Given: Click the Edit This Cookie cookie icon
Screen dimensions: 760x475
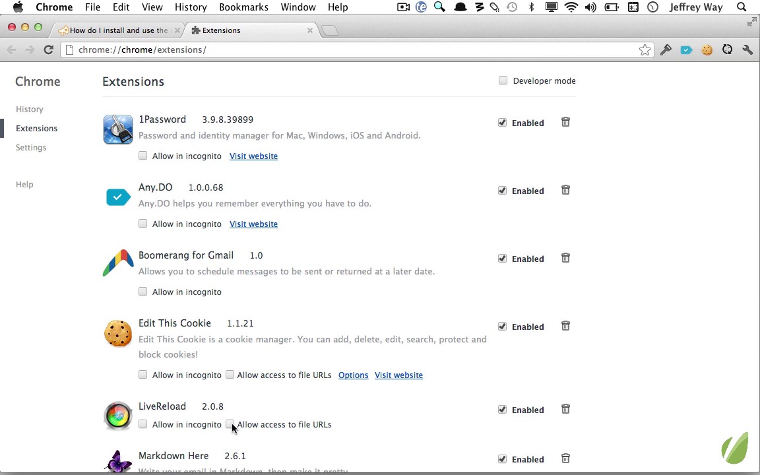Looking at the screenshot, I should click(x=118, y=333).
